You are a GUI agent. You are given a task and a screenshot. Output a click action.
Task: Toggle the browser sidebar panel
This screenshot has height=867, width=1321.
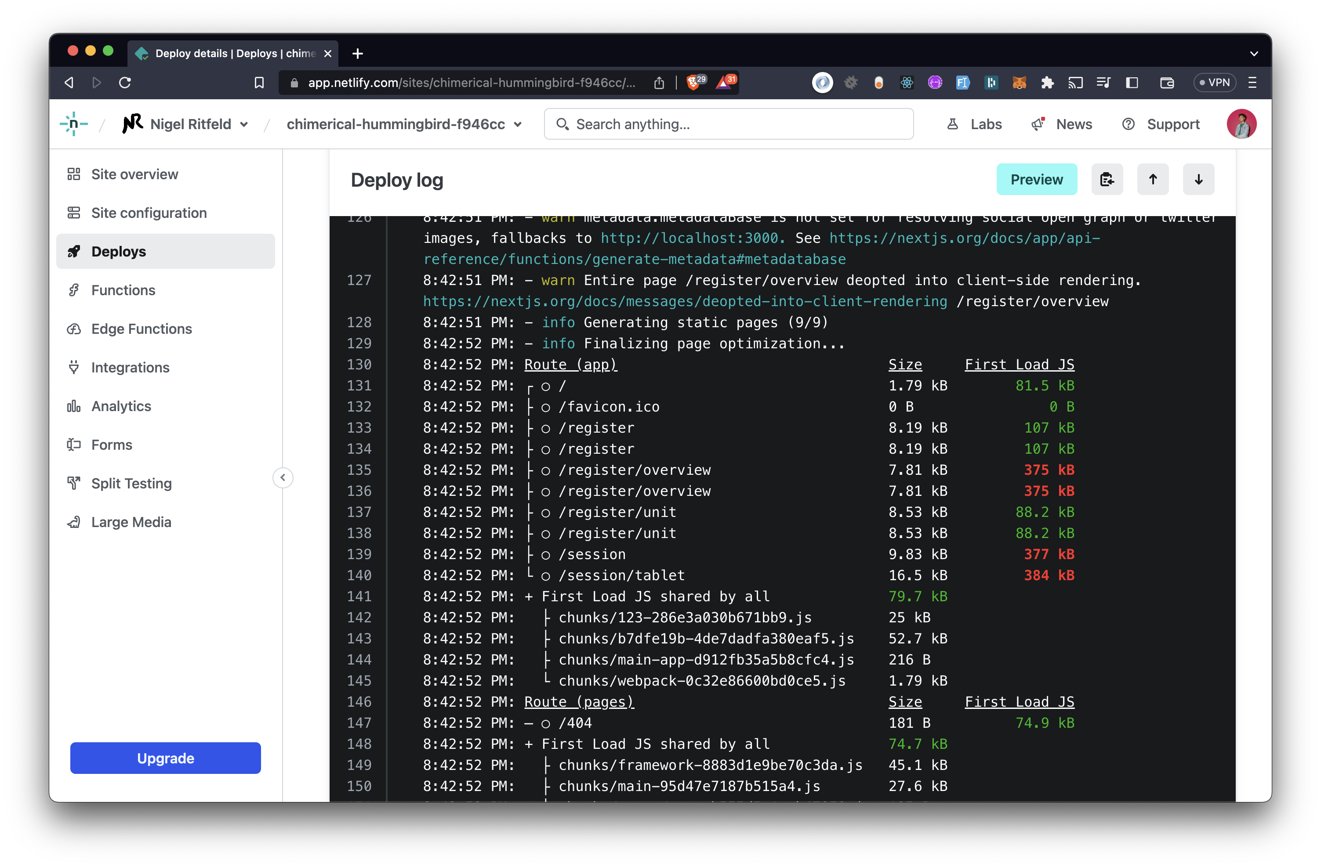pos(1132,82)
